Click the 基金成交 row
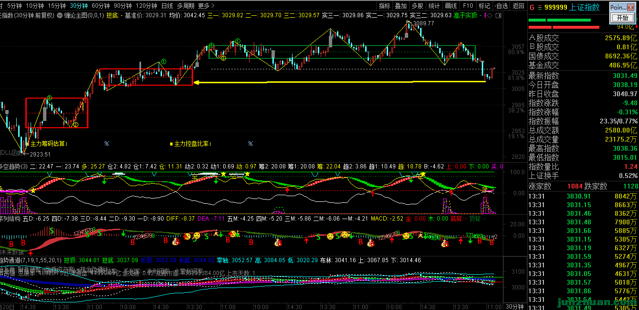Screen dimensions: 639x310 pos(583,65)
